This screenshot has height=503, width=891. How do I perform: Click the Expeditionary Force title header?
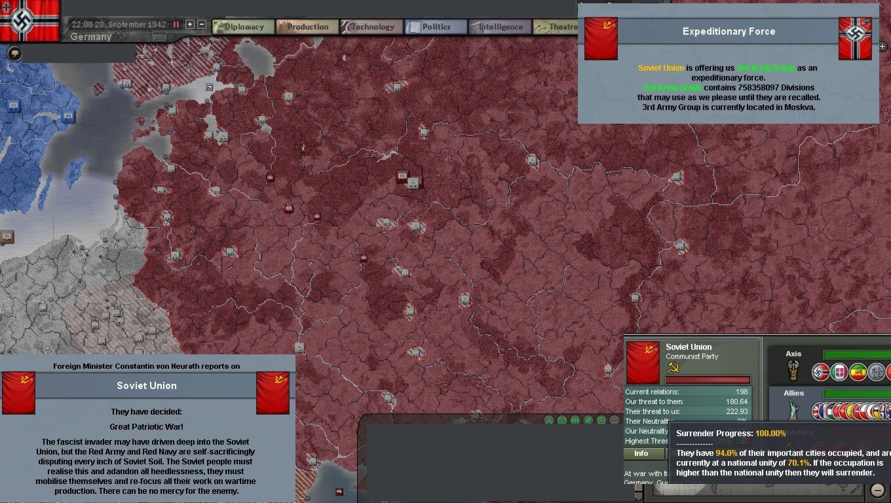pos(729,31)
